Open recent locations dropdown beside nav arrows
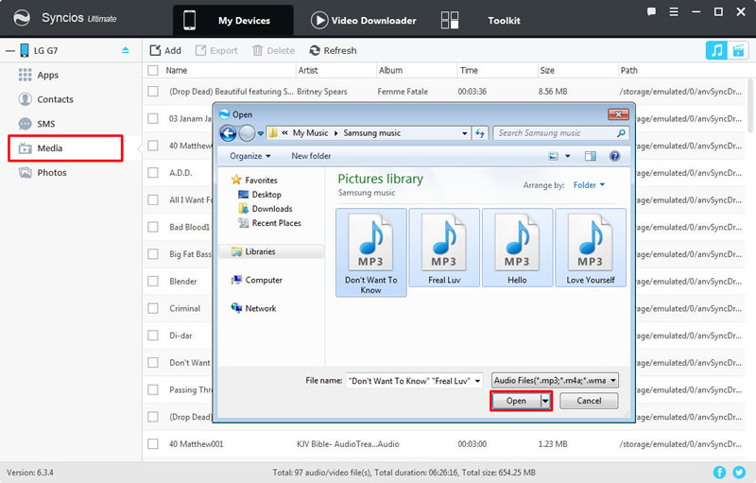 (x=261, y=133)
